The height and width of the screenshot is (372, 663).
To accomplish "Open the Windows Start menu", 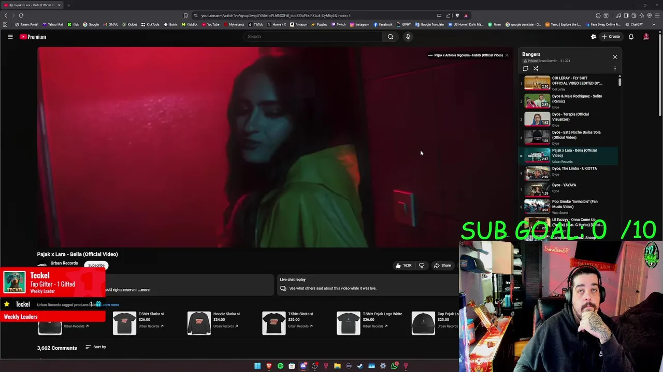I will click(257, 366).
